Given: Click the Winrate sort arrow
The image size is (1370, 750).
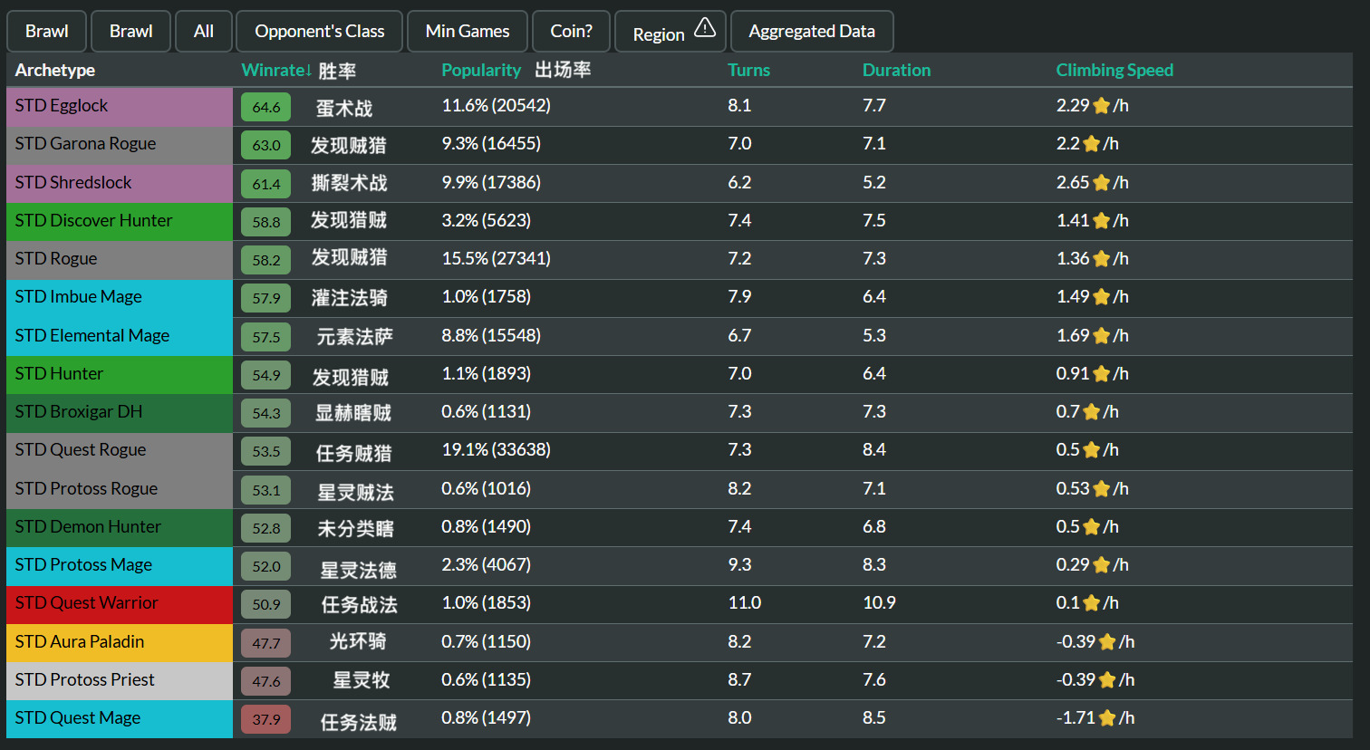Looking at the screenshot, I should [308, 71].
